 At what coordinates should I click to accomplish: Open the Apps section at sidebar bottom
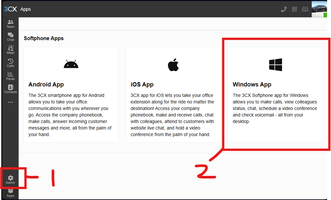[x=10, y=193]
